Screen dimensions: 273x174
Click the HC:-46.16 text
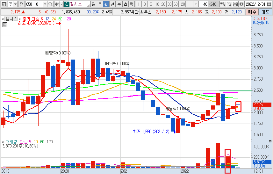pyautogui.click(x=260, y=22)
